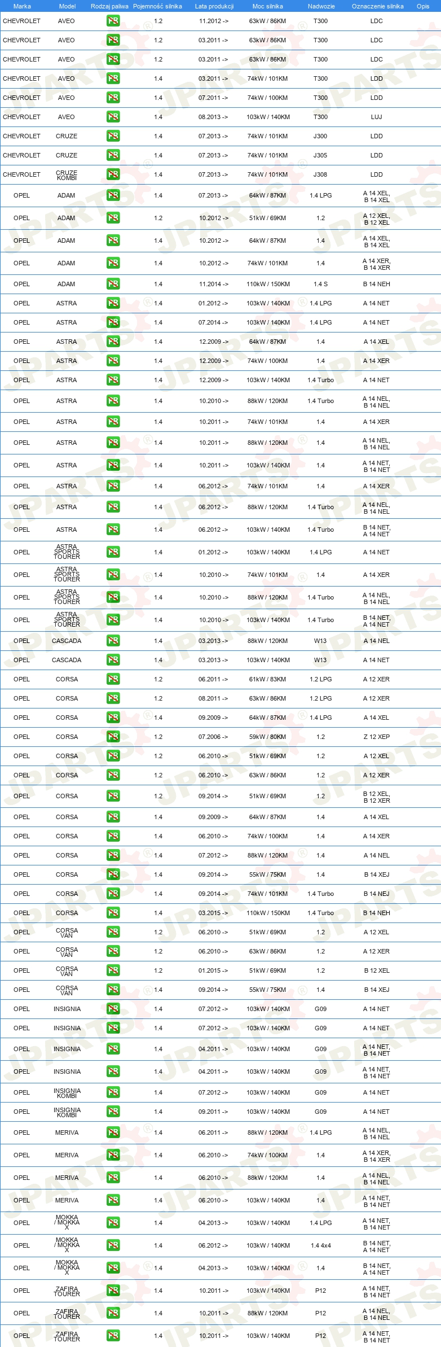Click fuel icon in Cruze Kombi J308 row
Screen dimensions: 441x1347
click(x=113, y=174)
